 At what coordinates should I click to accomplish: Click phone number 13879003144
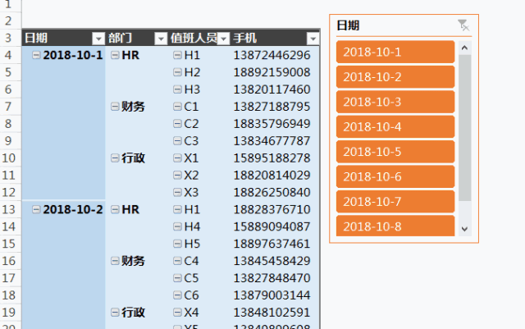[272, 295]
